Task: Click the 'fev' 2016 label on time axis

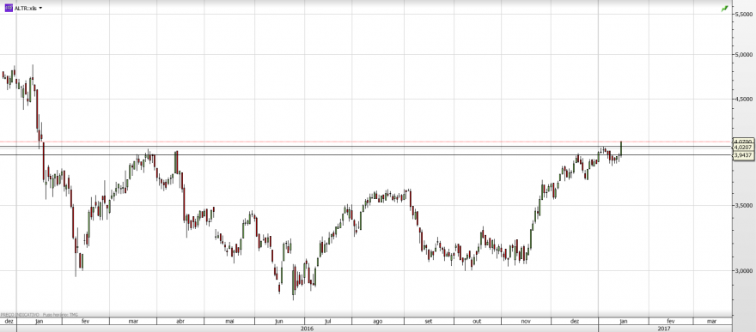Action: pyautogui.click(x=85, y=321)
